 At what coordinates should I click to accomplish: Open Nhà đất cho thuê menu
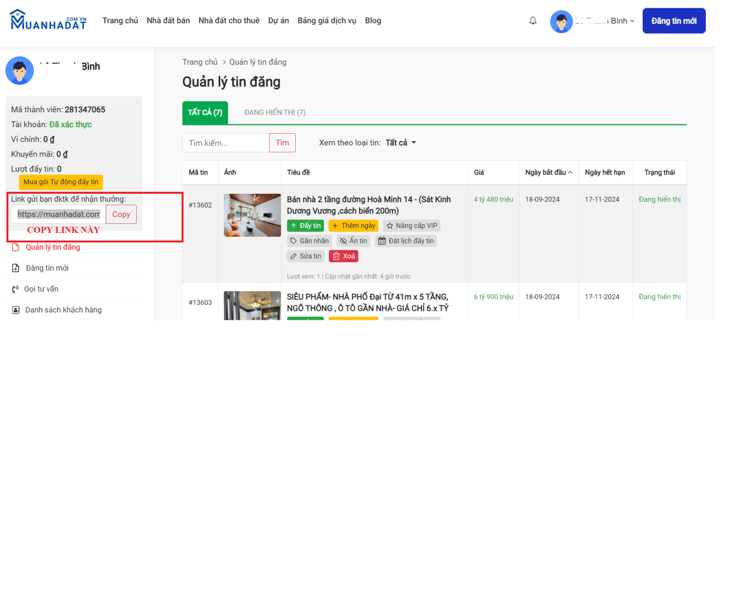point(229,21)
